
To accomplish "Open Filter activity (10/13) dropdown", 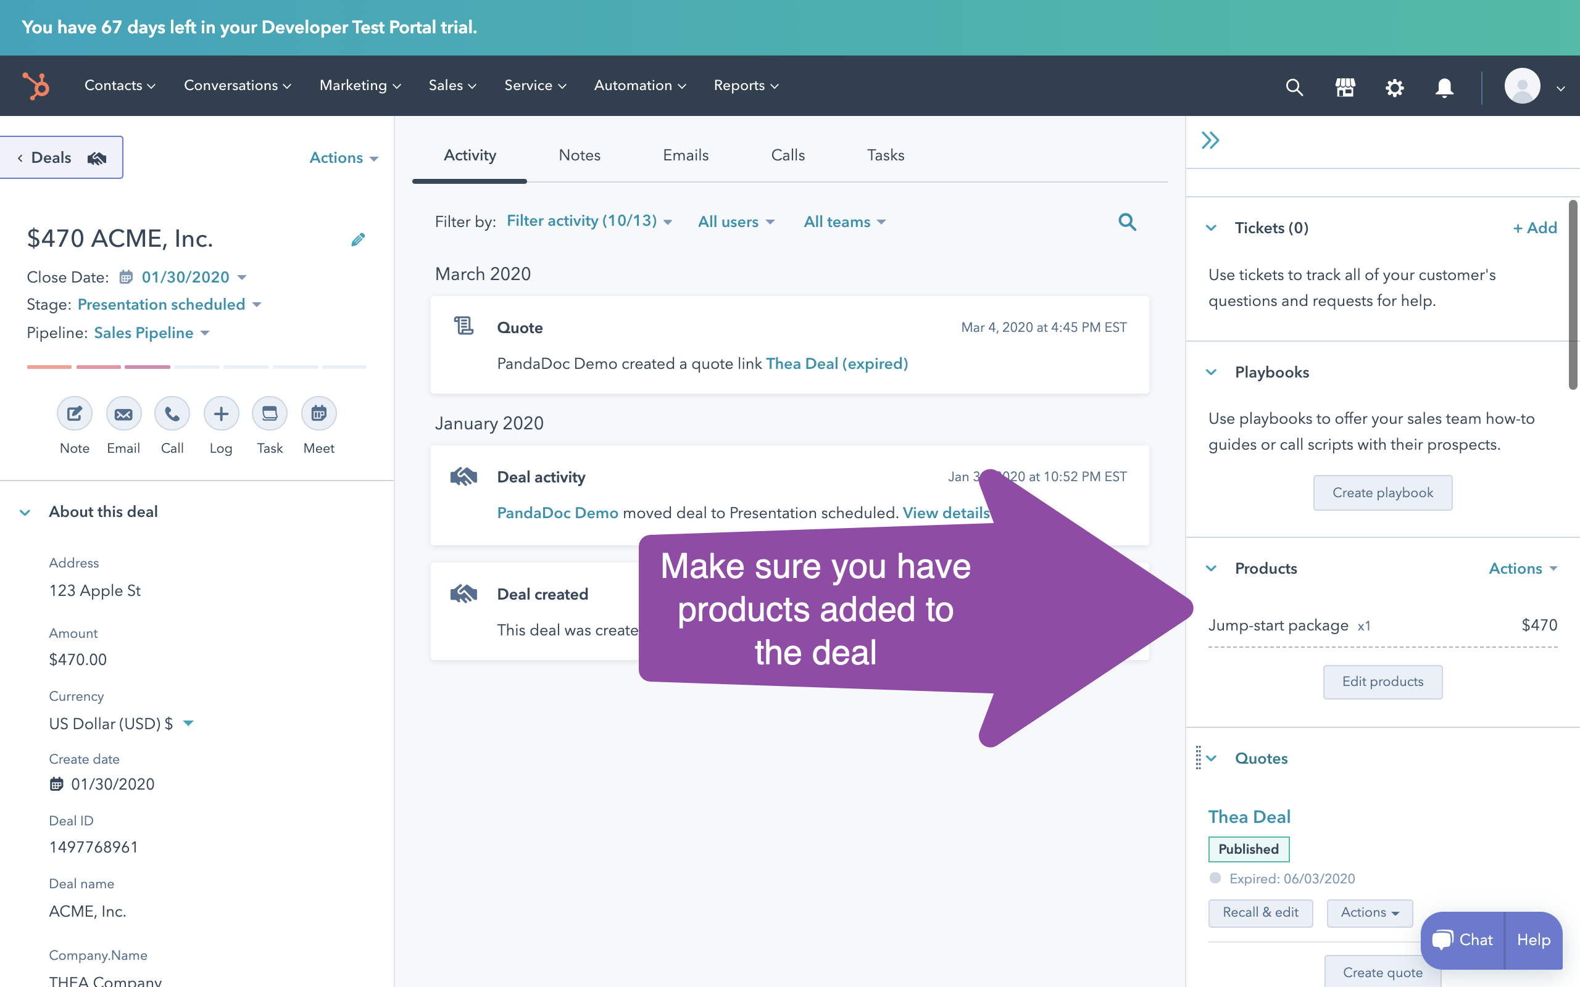I will (589, 221).
